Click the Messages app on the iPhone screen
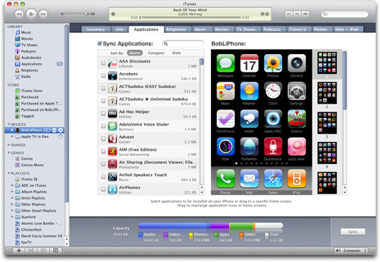This screenshot has height=262, width=380. pyautogui.click(x=225, y=63)
